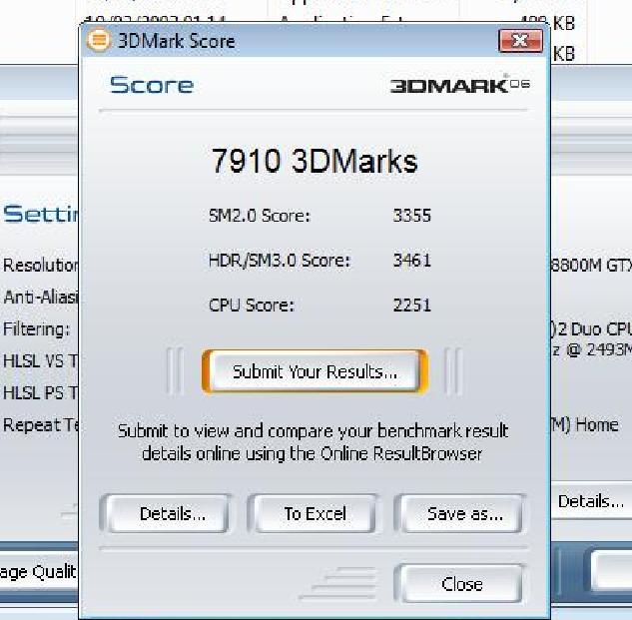This screenshot has width=632, height=620.
Task: Click Submit Your Results button
Action: coord(315,371)
